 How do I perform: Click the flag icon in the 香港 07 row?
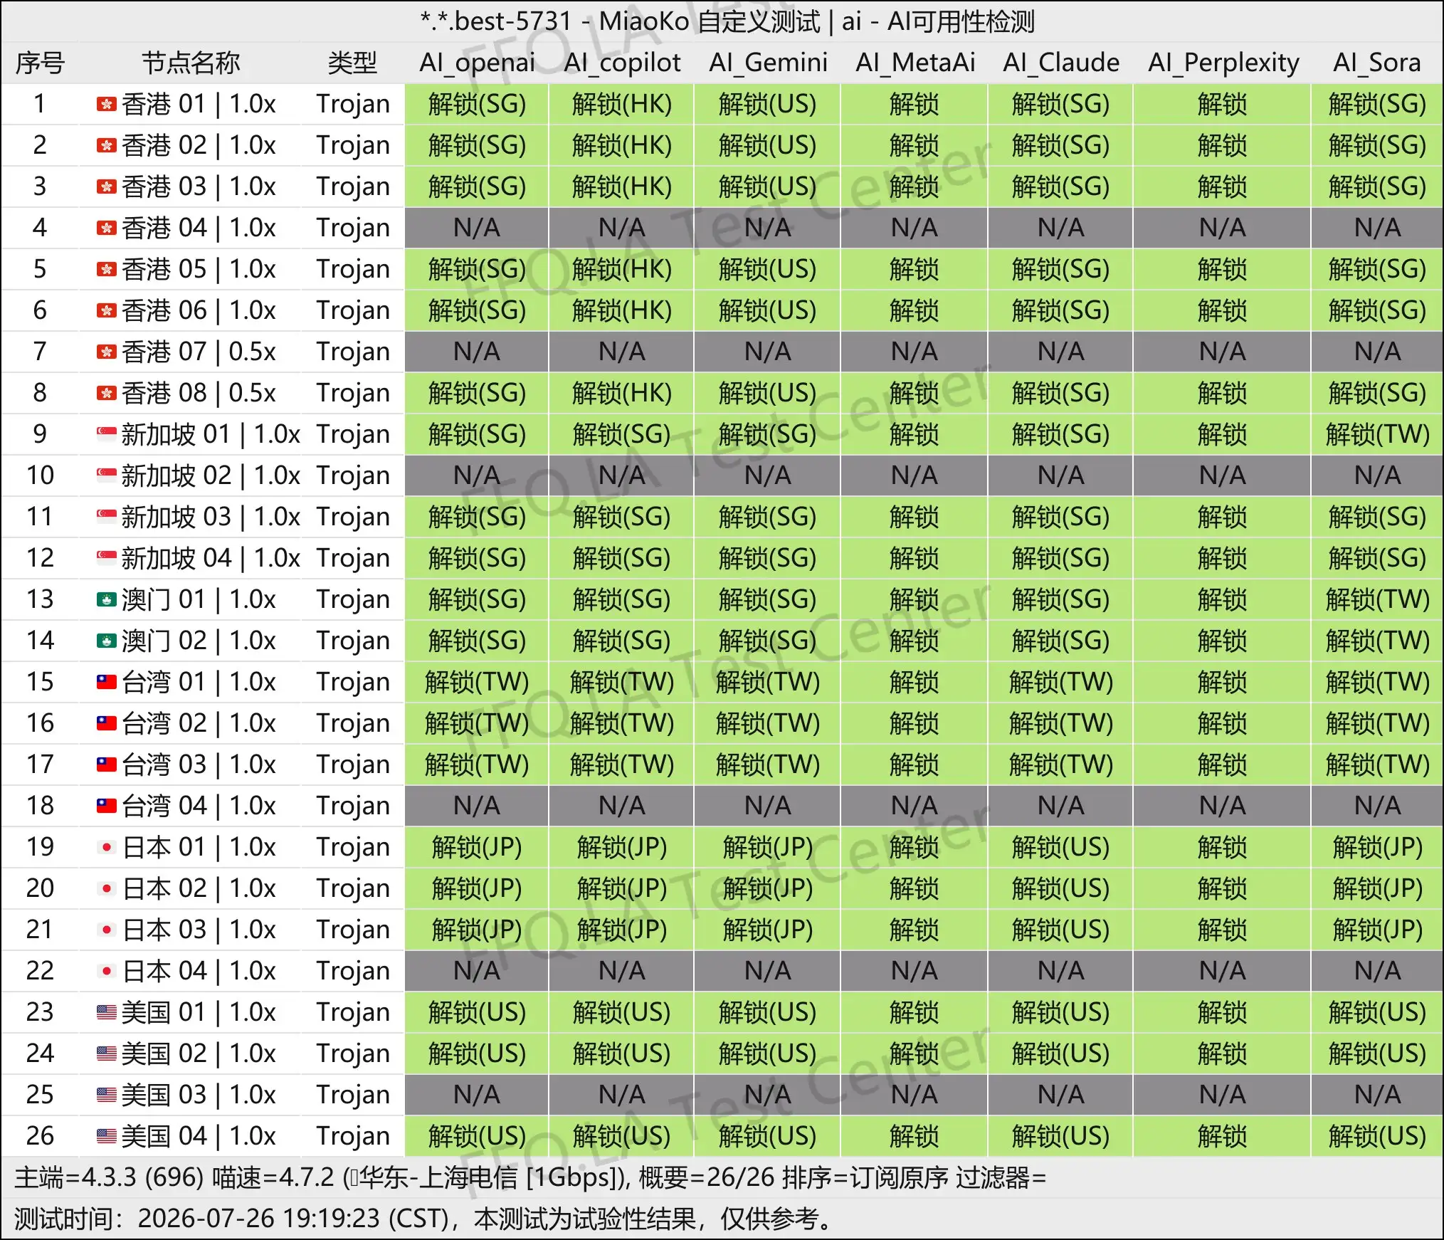point(106,352)
